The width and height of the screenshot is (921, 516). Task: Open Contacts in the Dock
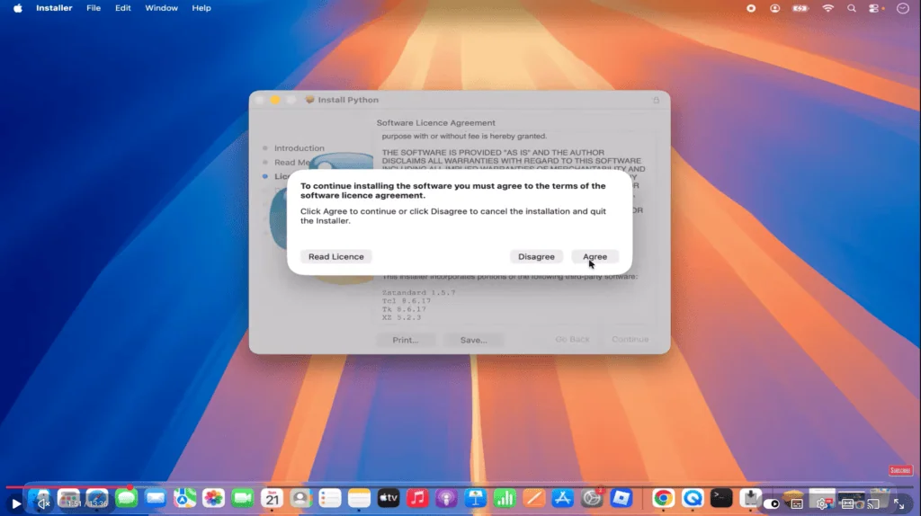pyautogui.click(x=300, y=498)
